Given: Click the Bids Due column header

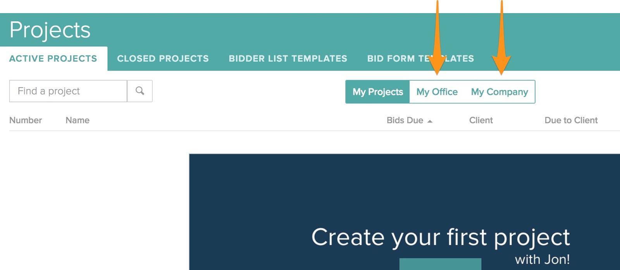Looking at the screenshot, I should pos(405,120).
